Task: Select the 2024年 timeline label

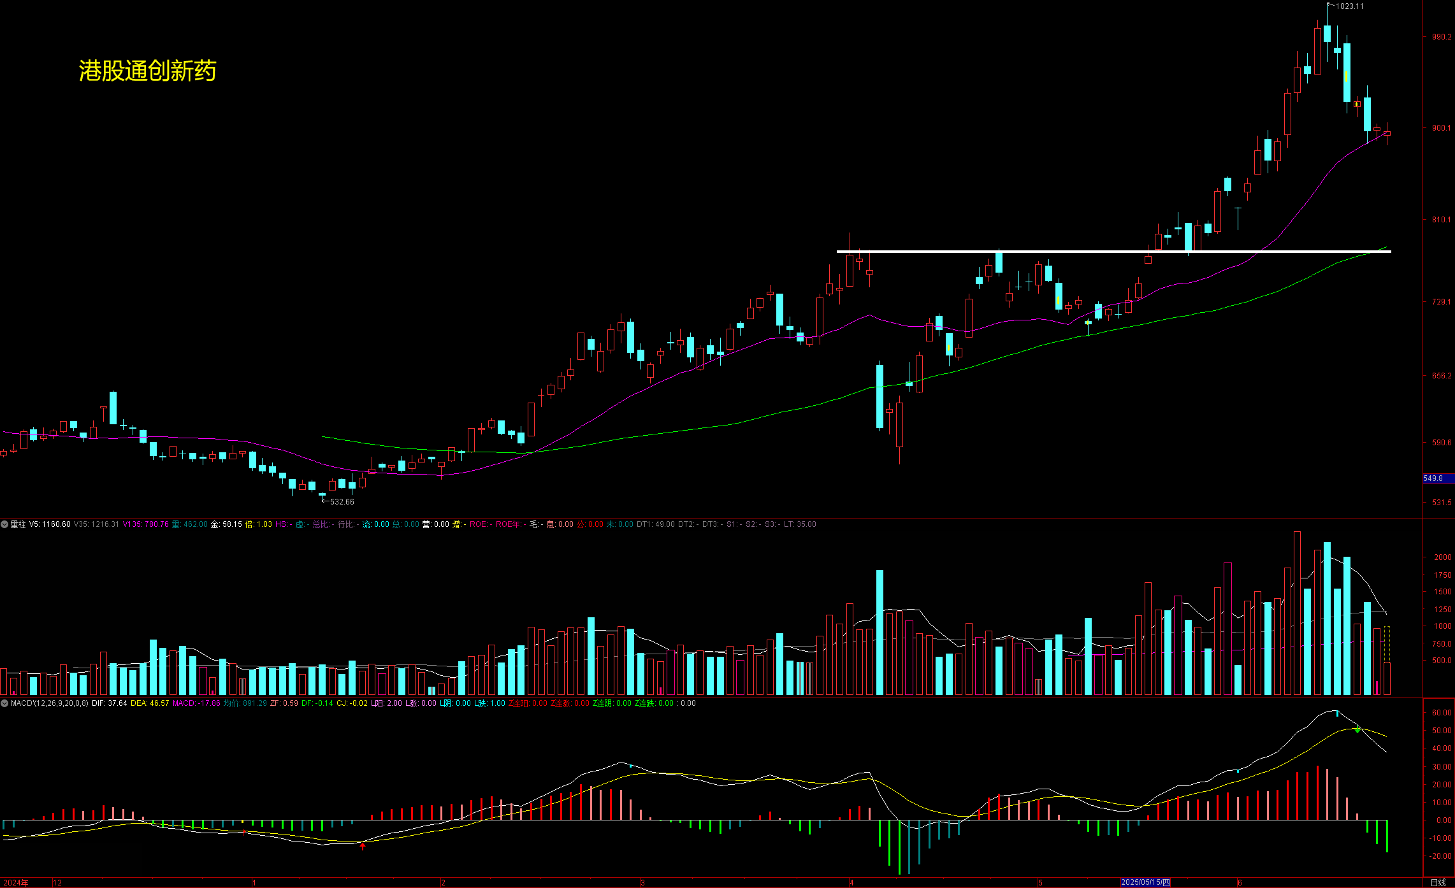Action: (16, 882)
